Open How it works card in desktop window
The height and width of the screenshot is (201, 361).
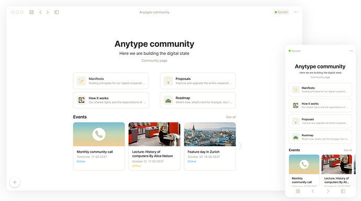[x=111, y=100]
